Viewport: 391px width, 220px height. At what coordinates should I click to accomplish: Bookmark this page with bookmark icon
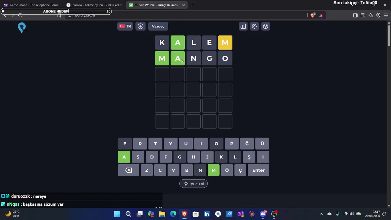[59, 15]
